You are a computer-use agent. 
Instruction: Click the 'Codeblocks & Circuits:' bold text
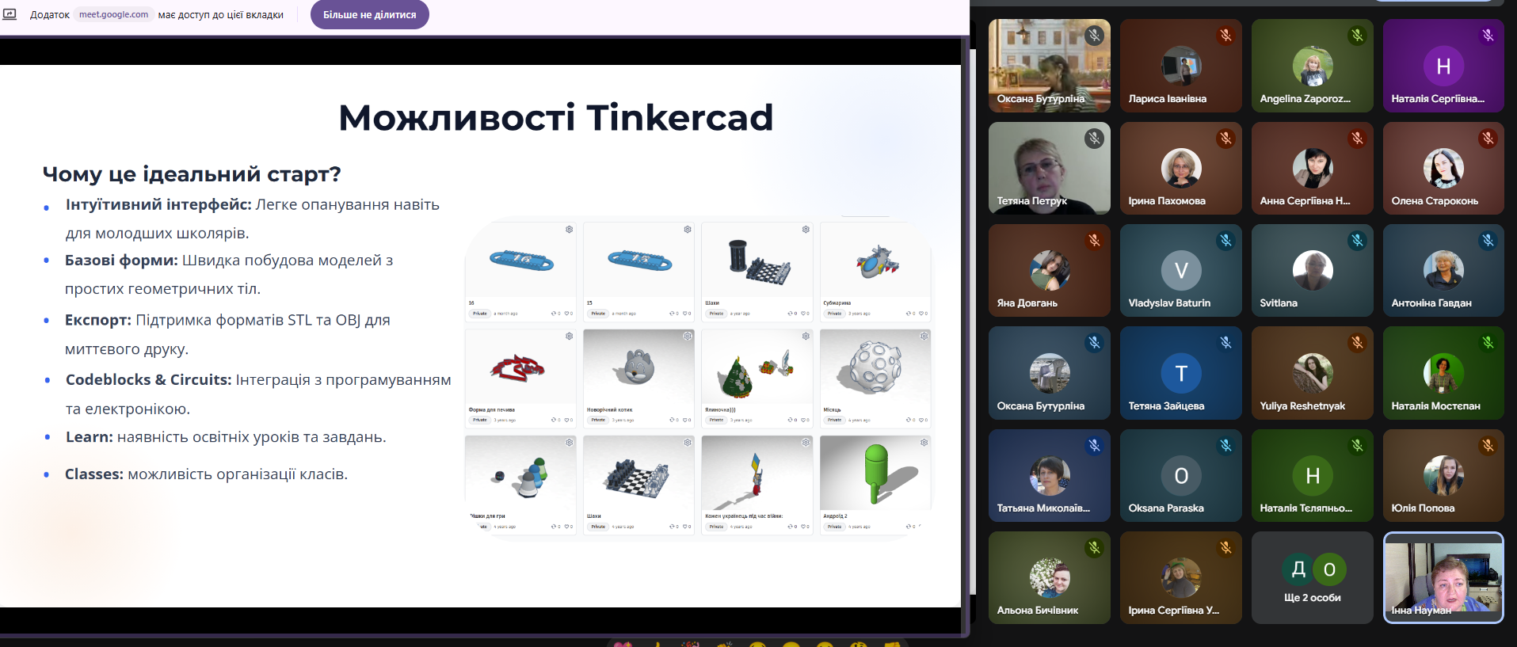coord(148,380)
